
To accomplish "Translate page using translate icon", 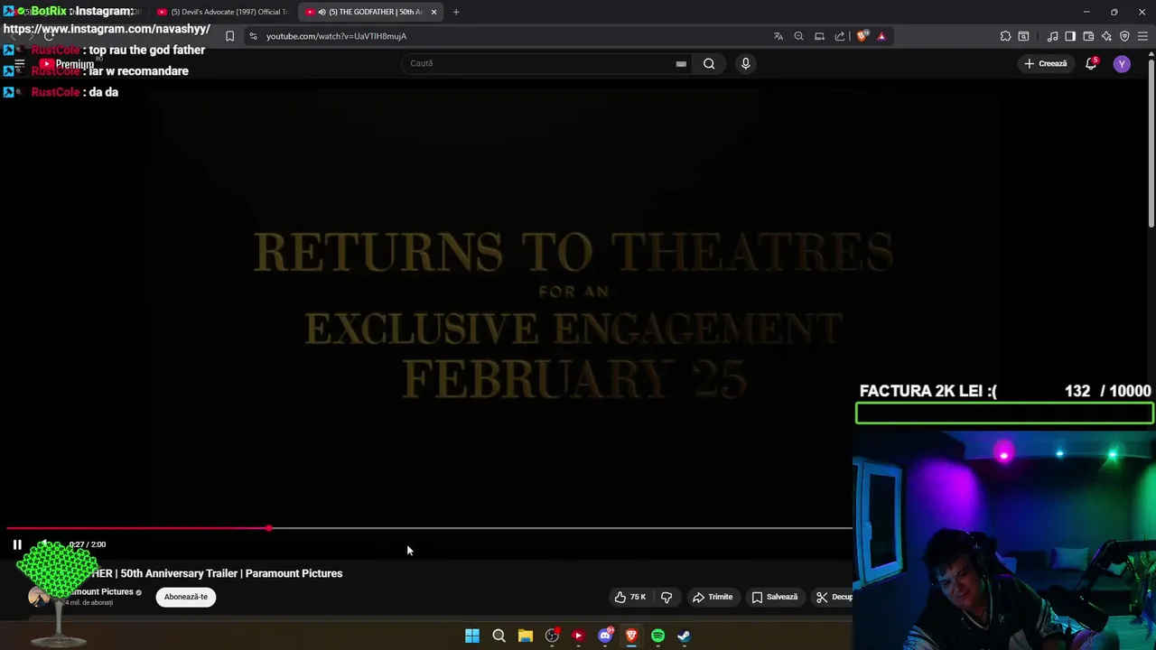I will pos(778,36).
